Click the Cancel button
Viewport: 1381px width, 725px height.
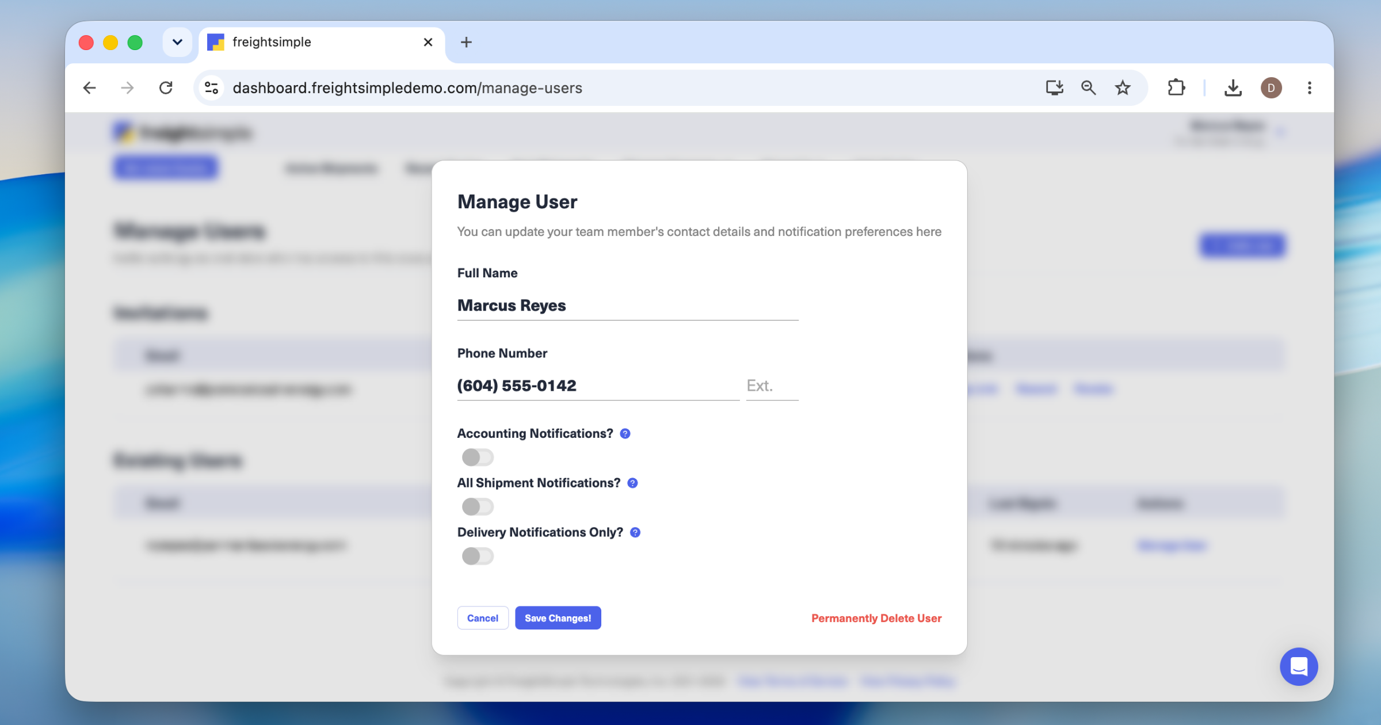(x=483, y=618)
